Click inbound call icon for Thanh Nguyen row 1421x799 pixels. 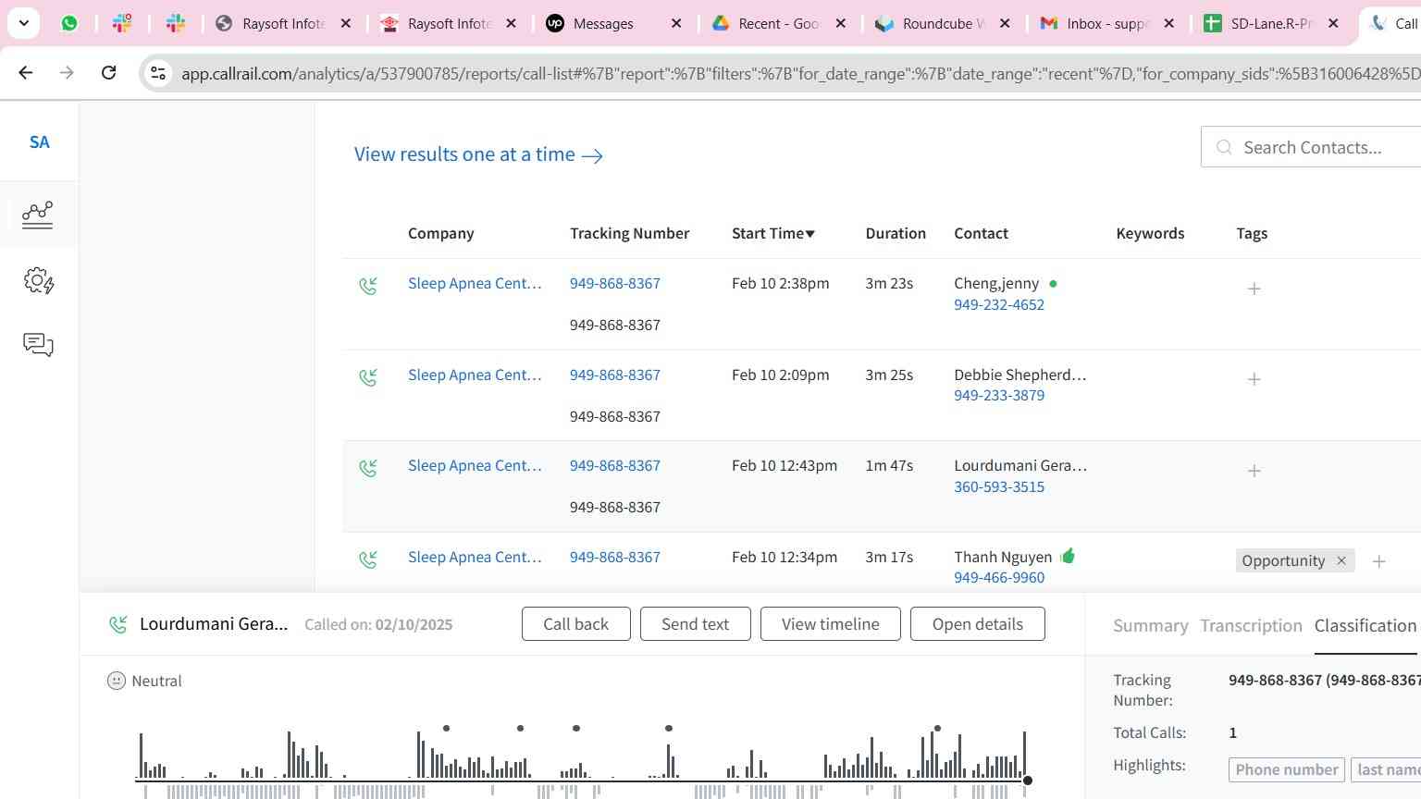pos(368,559)
